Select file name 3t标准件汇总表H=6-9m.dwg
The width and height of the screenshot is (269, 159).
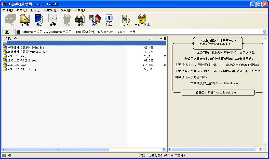pos(26,47)
